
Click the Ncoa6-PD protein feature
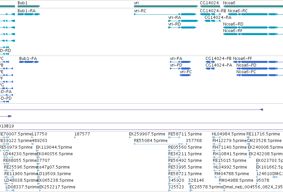260,69
